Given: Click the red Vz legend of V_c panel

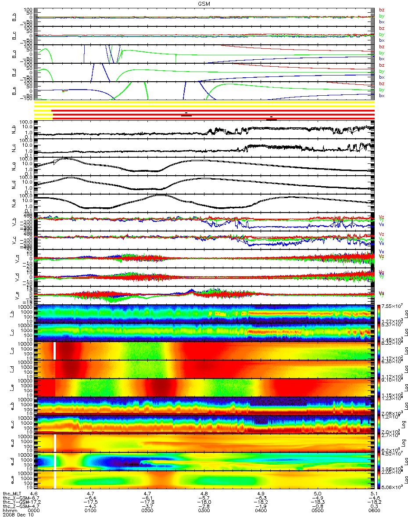Looking at the screenshot, I should tap(382, 235).
